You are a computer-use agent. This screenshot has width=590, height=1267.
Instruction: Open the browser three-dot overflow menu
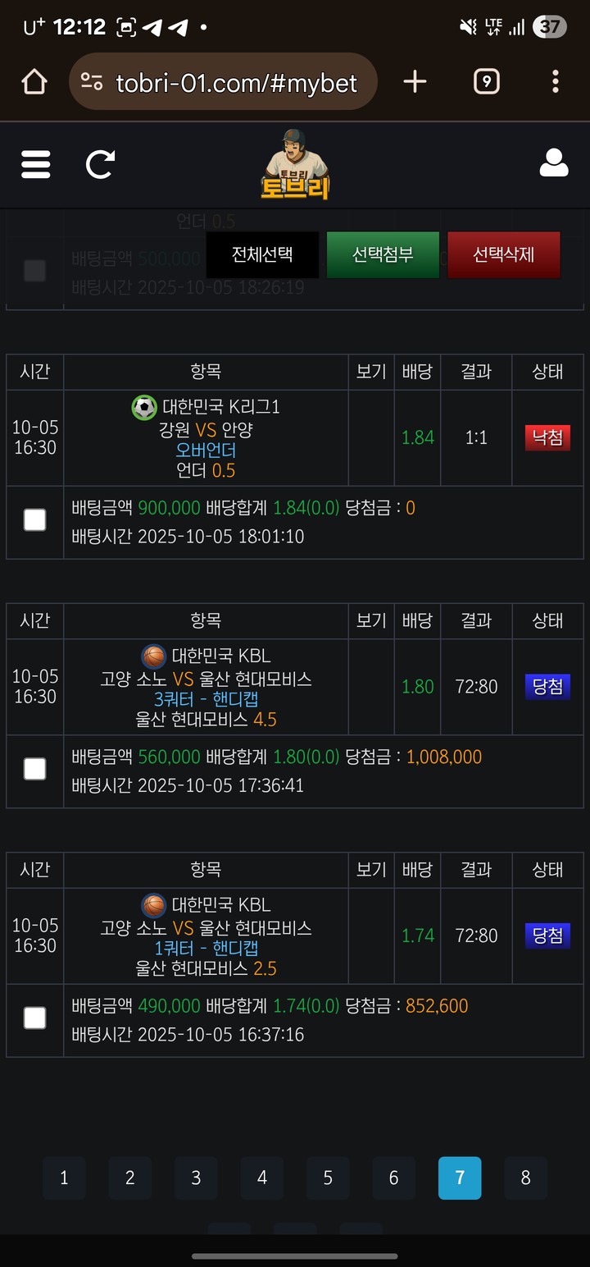556,81
